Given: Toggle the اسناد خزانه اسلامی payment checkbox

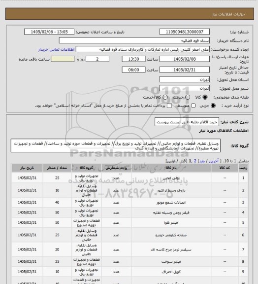Looking at the screenshot, I should (169, 106).
